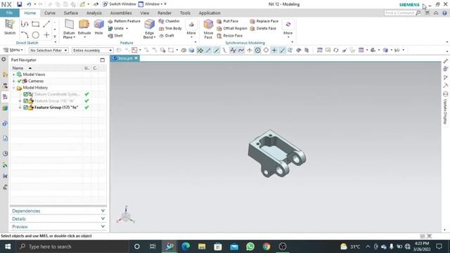Switch to the Analysis ribbon tab
Viewport: 450px width, 253px height.
click(x=94, y=13)
